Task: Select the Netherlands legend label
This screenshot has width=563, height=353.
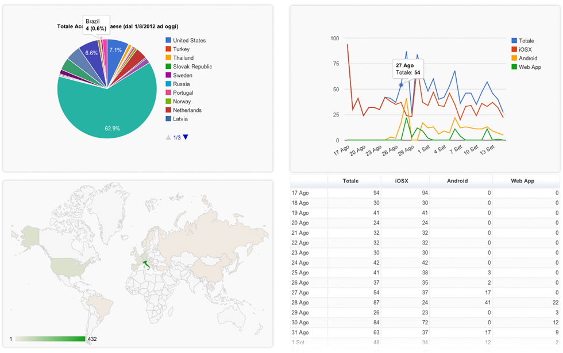Action: pos(187,110)
